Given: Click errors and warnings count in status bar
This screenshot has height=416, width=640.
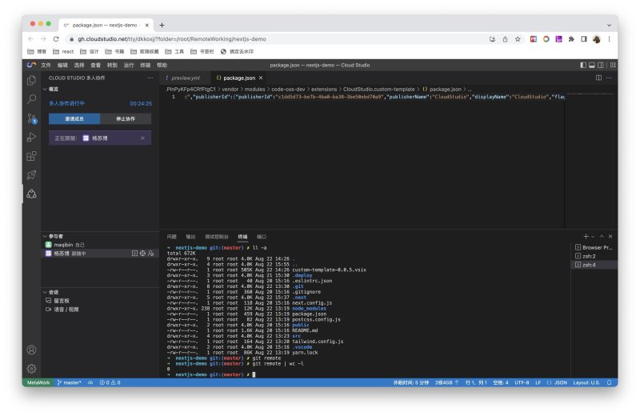Looking at the screenshot, I should [110, 382].
